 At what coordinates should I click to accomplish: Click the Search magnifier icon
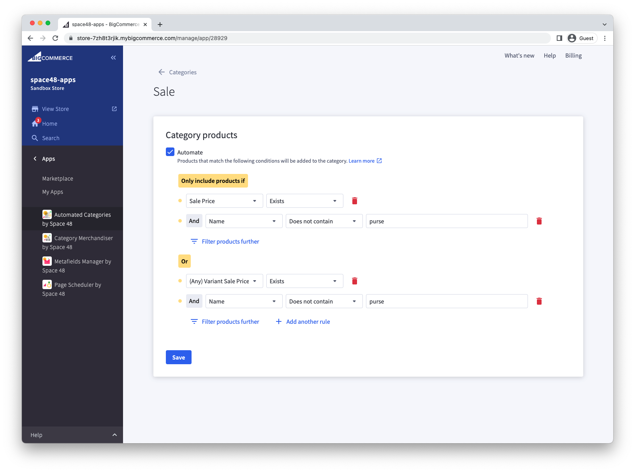[x=35, y=138]
